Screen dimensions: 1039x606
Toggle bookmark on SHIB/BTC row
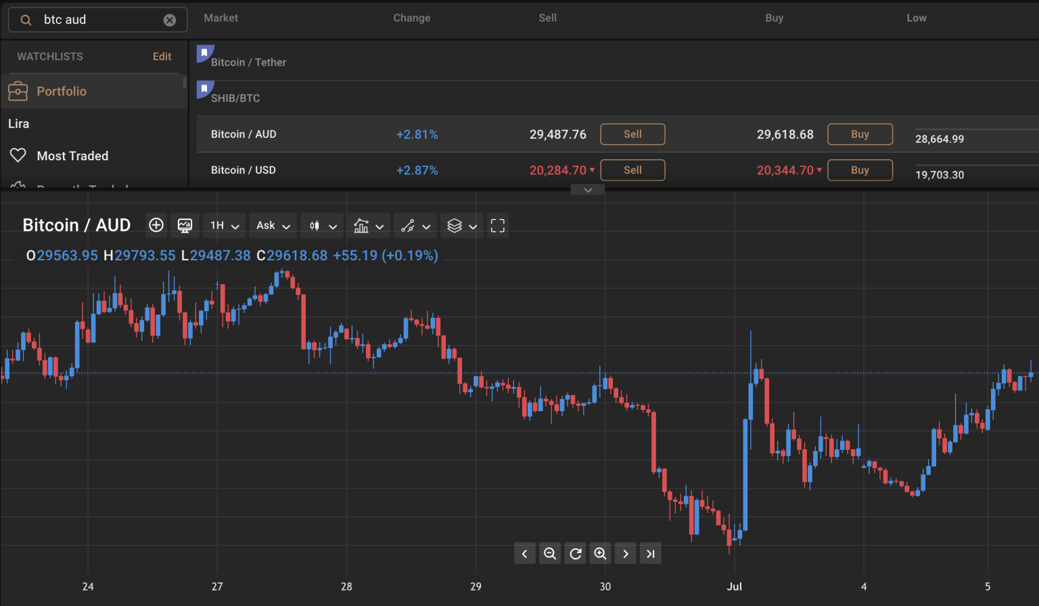coord(204,89)
